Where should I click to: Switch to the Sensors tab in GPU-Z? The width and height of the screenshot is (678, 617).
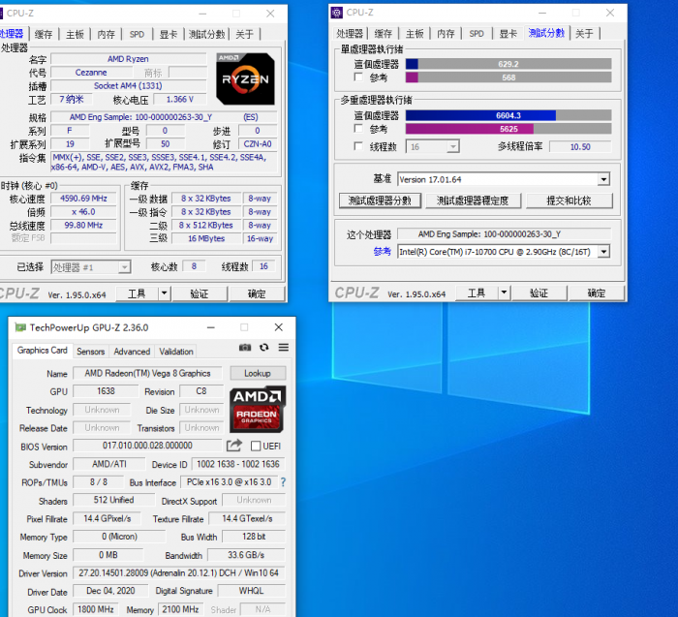click(90, 352)
